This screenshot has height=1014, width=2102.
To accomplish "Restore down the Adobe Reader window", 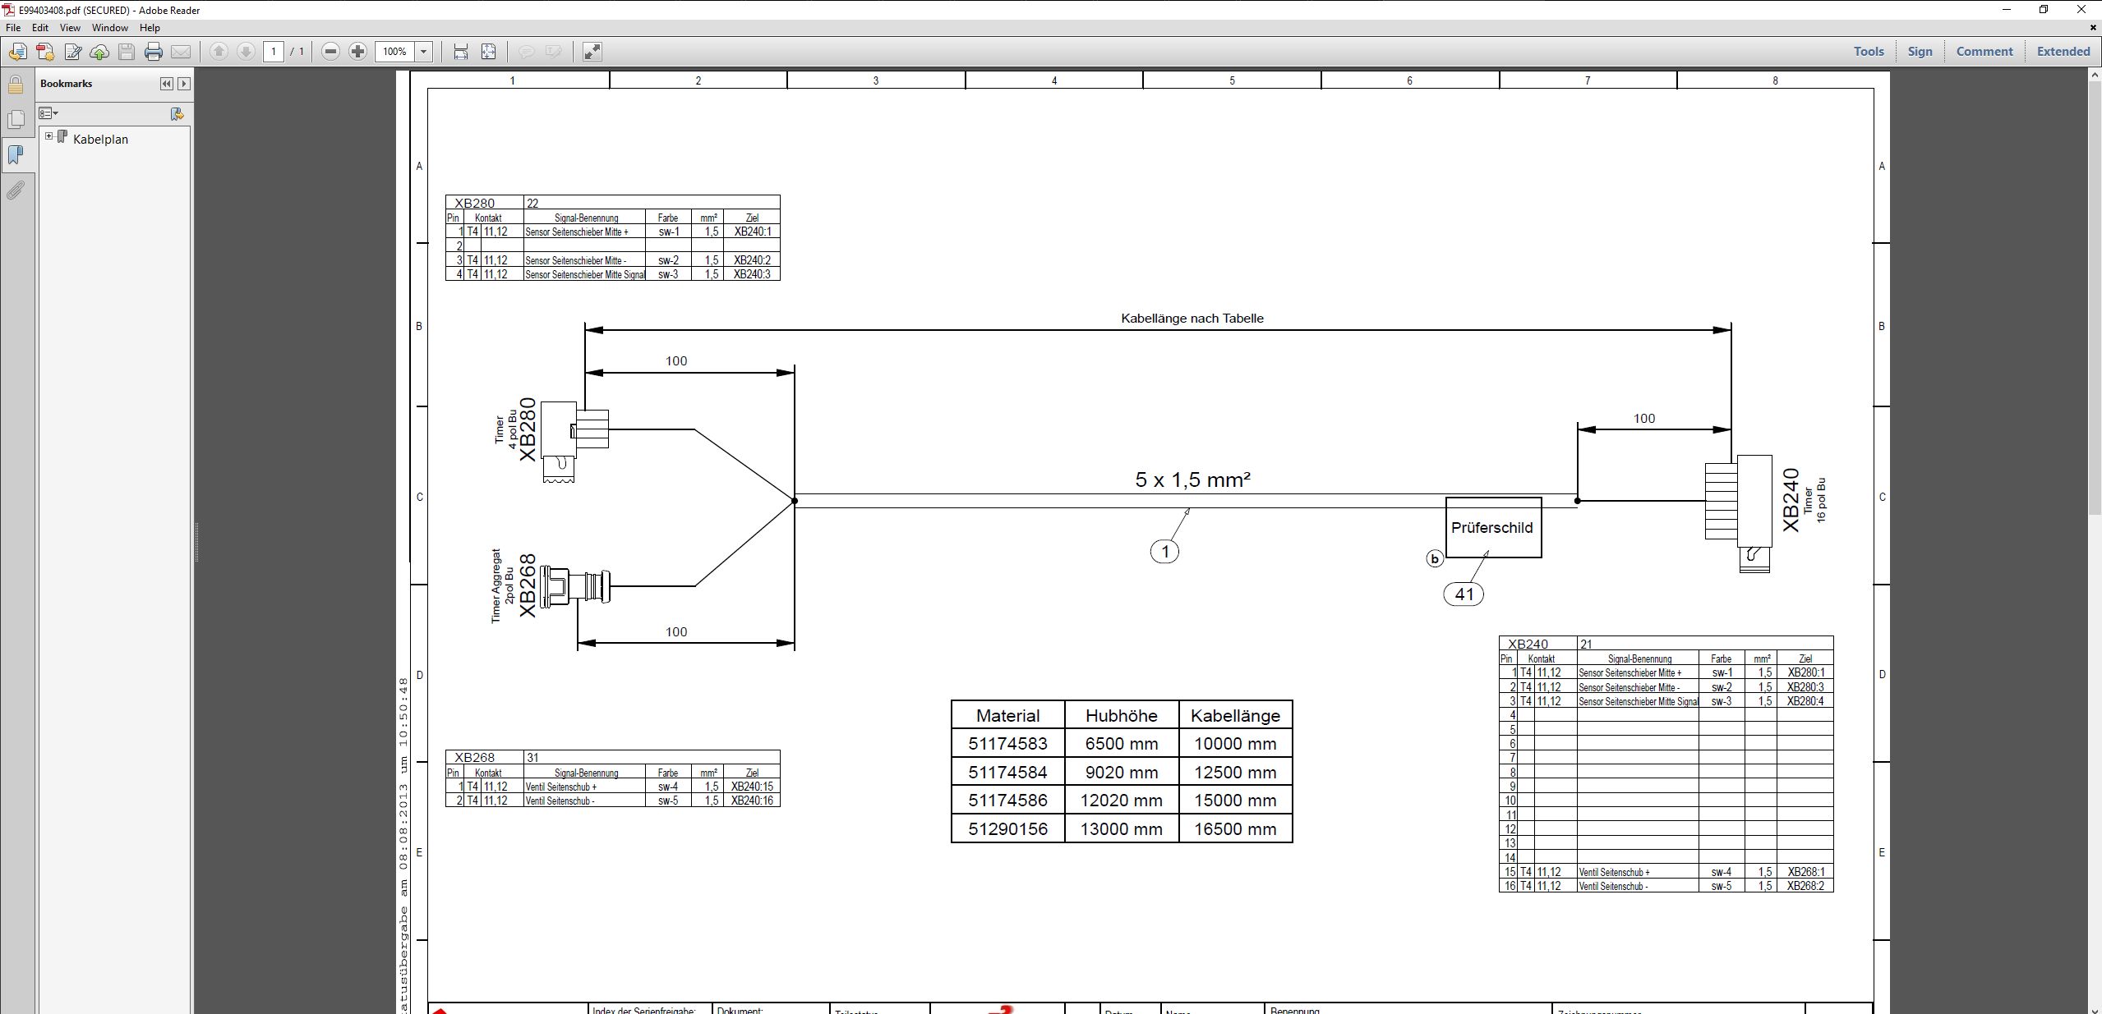I will (2044, 10).
